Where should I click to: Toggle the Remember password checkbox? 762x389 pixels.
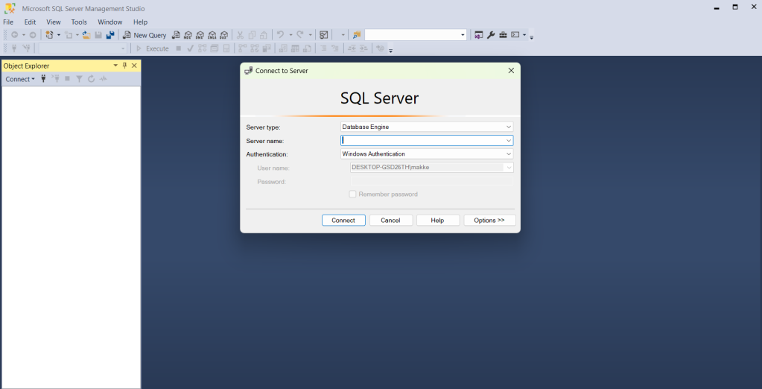tap(353, 194)
